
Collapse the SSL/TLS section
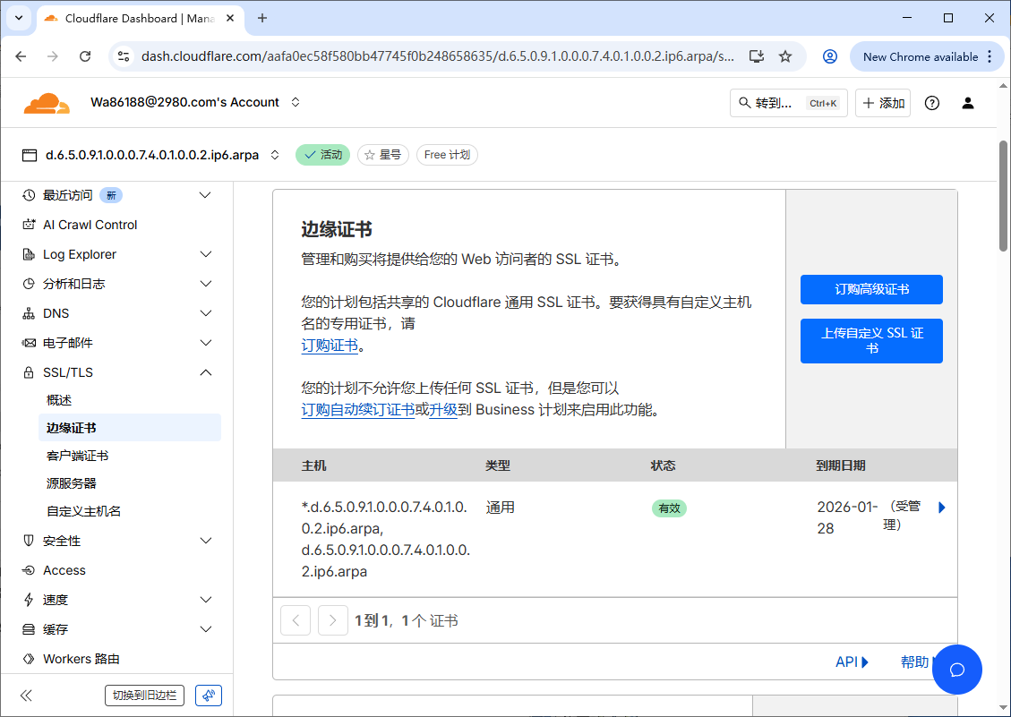pyautogui.click(x=204, y=372)
